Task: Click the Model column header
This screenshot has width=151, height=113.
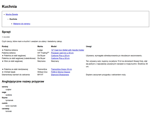Action: (x=54, y=47)
